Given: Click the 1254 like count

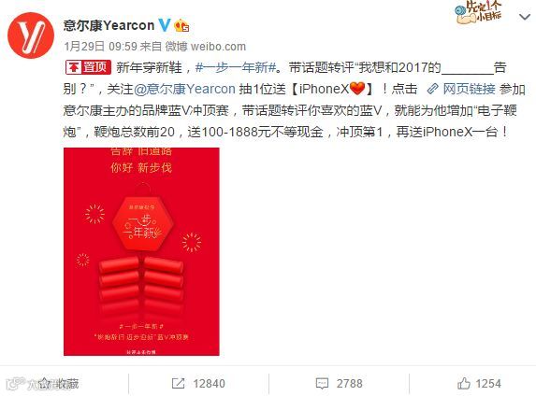Looking at the screenshot, I should [x=488, y=384].
